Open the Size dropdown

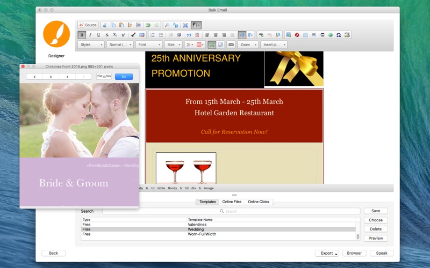173,45
